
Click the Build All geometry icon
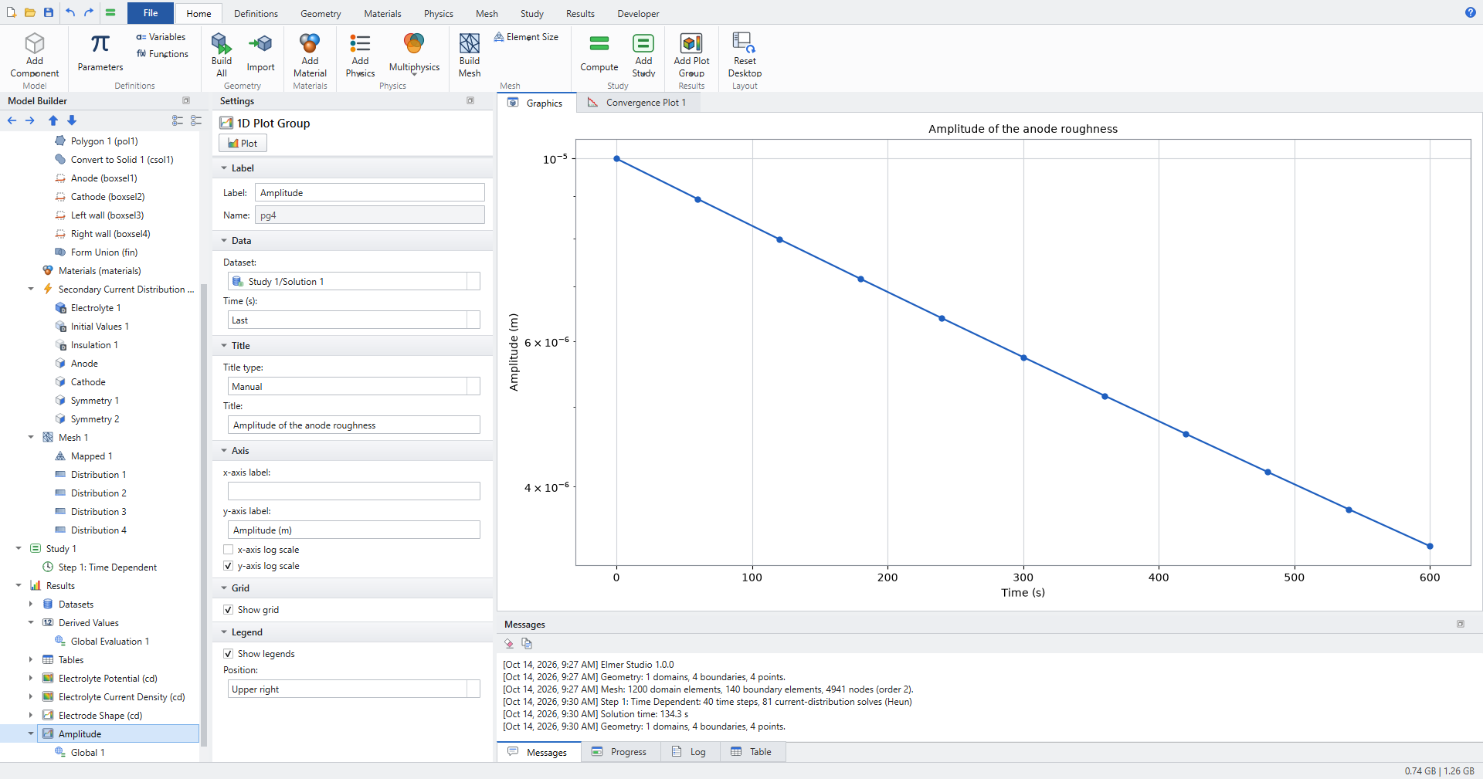[x=221, y=42]
